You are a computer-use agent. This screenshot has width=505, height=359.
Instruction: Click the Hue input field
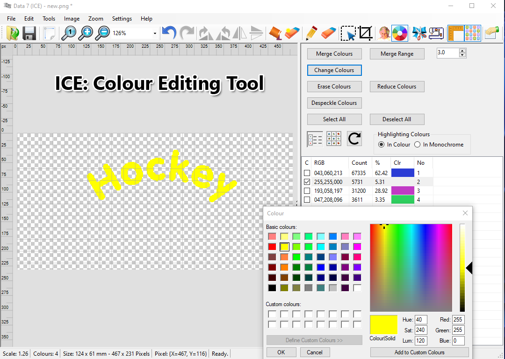click(x=420, y=320)
